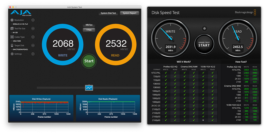The image size is (270, 133).
Task: Select the 4096x3112 4K-Full resolution value
Action: [x=20, y=24]
